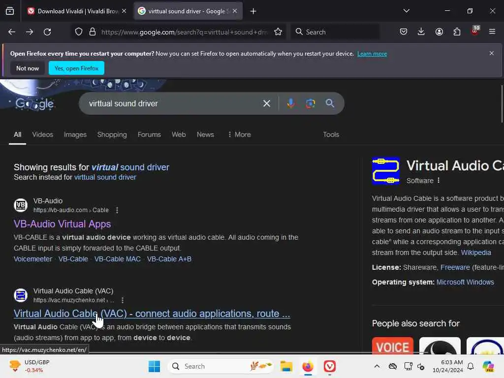Open the VOICE related search thumbnail
Screen dimensions: 504x378
pos(393,346)
